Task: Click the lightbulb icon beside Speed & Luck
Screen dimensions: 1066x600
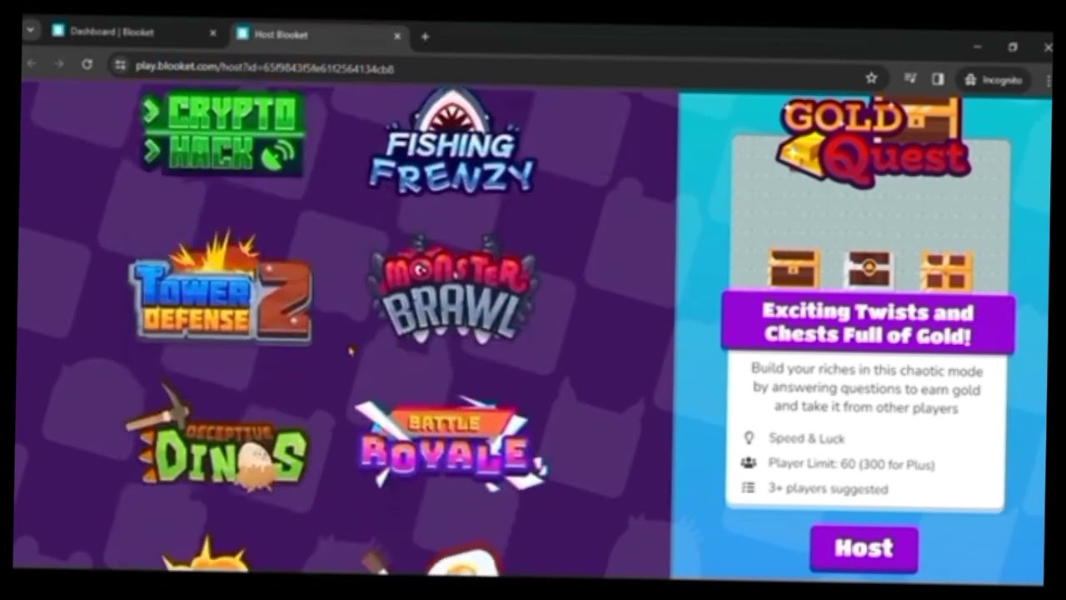Action: click(x=748, y=437)
